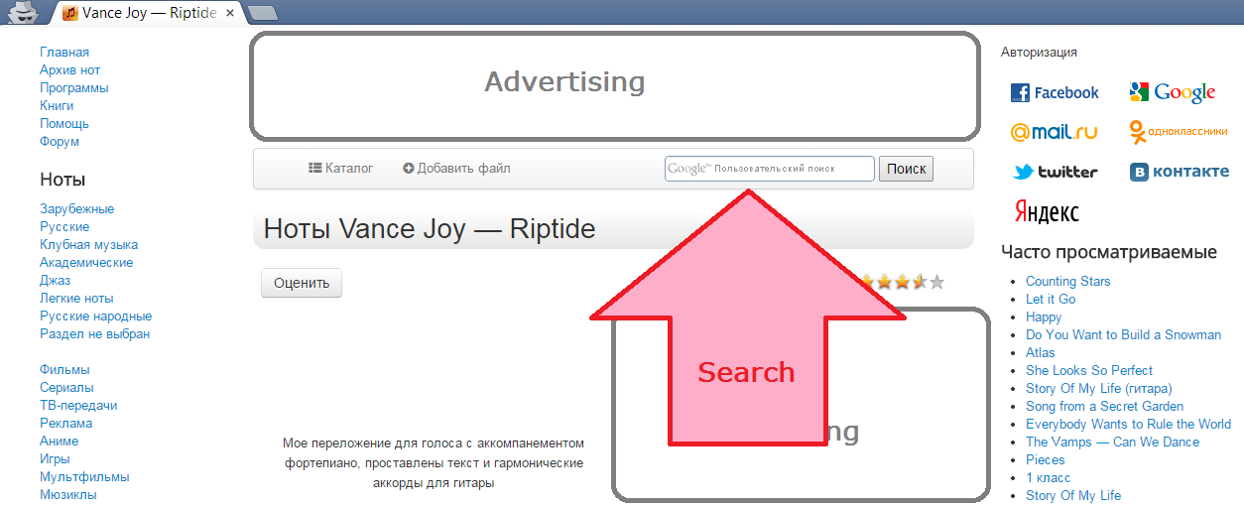The image size is (1244, 507).
Task: Sign in with the Яндекс logo
Action: [x=1046, y=211]
